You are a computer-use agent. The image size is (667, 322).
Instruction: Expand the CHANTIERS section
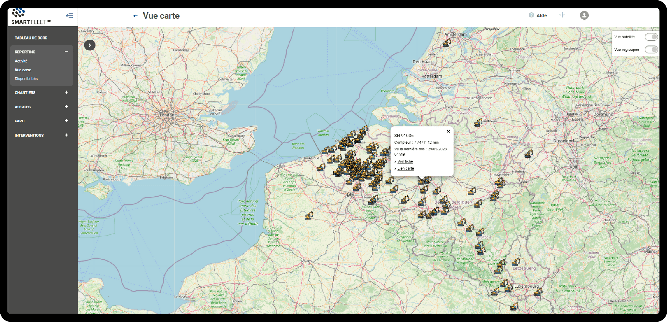[66, 92]
